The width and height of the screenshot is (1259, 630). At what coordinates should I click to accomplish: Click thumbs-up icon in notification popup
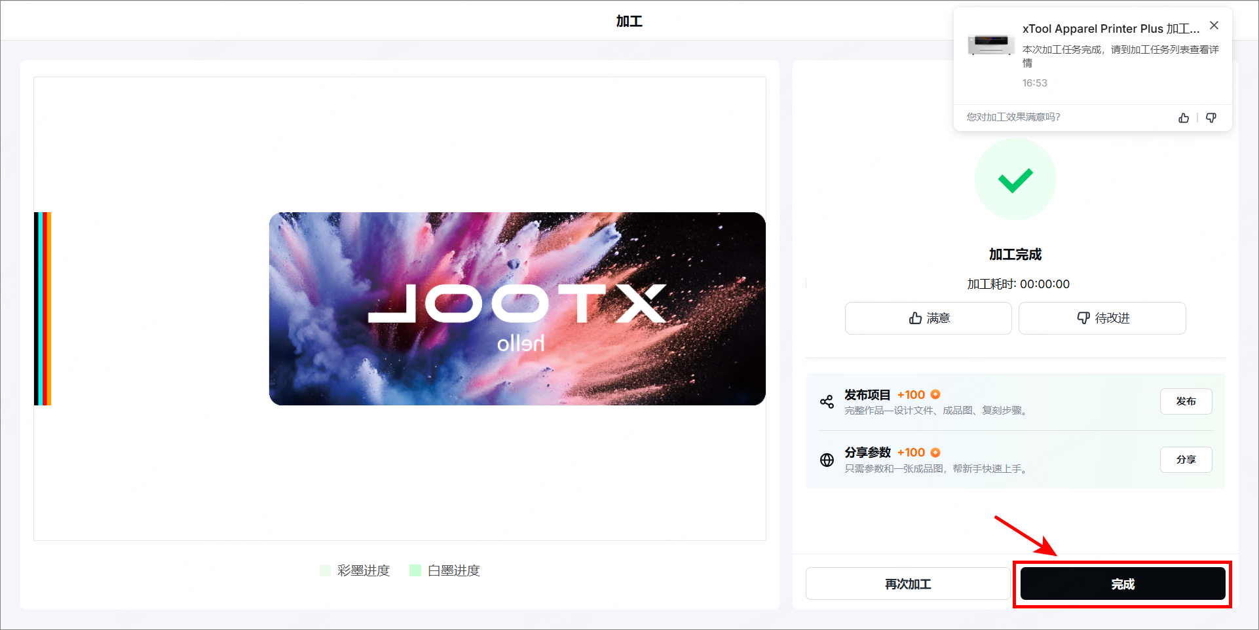pyautogui.click(x=1184, y=118)
